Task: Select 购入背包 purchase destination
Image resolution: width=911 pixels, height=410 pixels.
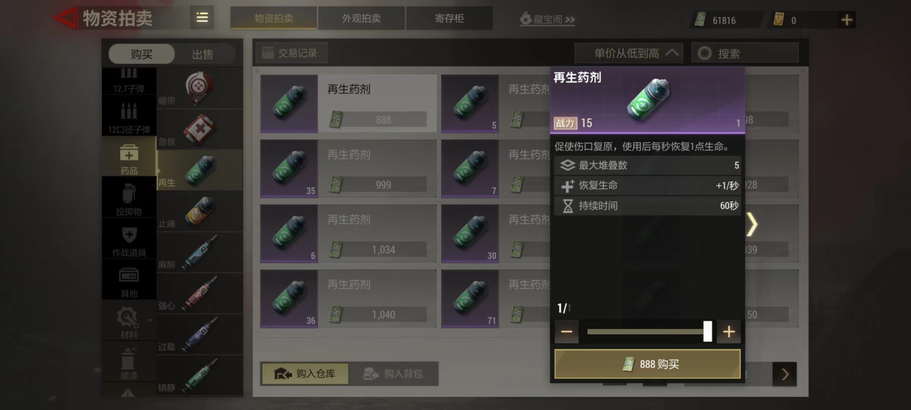Action: [x=393, y=374]
